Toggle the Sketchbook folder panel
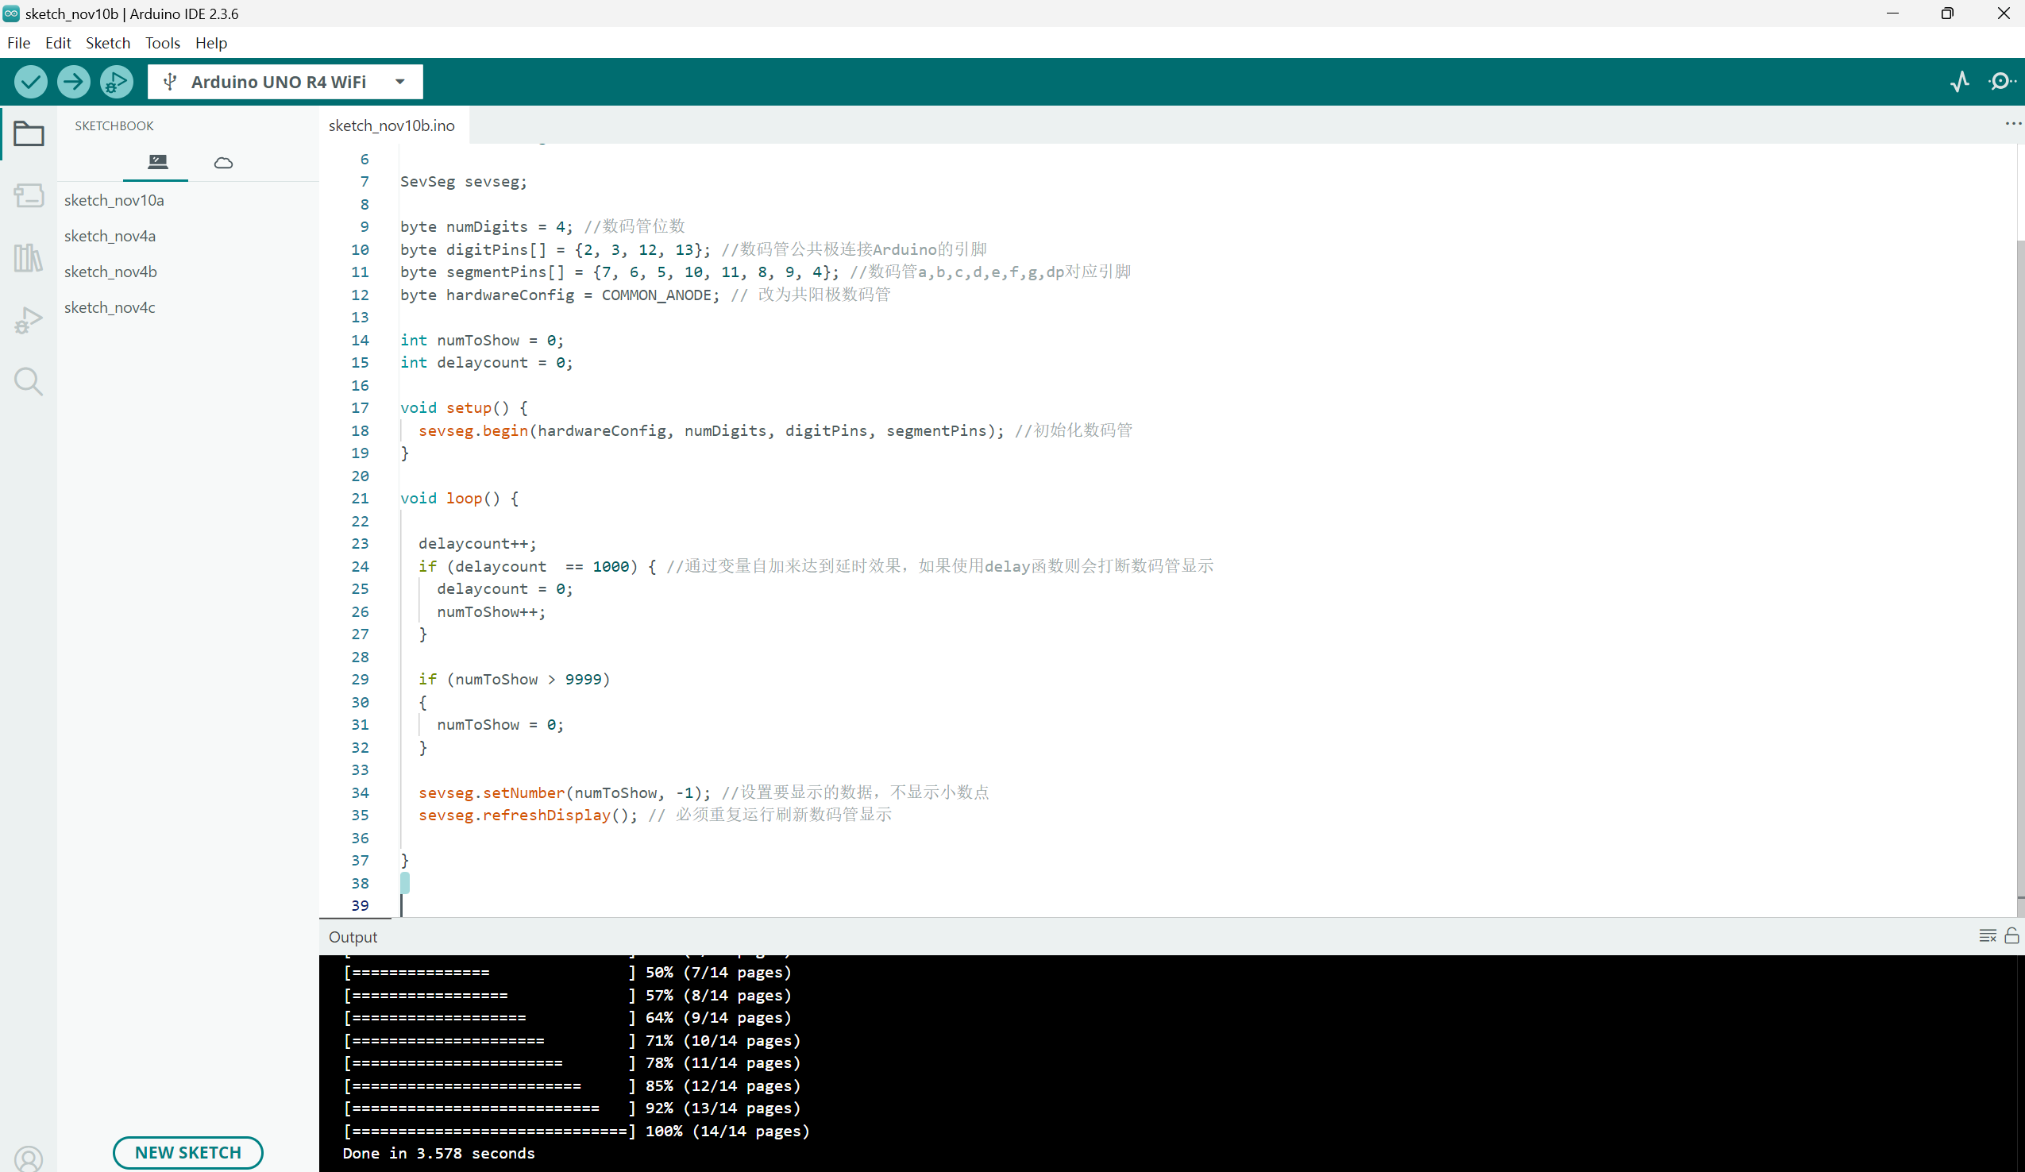2025x1172 pixels. 28,133
